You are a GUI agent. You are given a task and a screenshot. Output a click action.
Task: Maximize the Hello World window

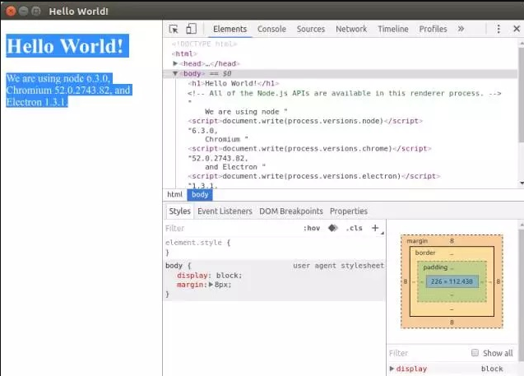[36, 11]
